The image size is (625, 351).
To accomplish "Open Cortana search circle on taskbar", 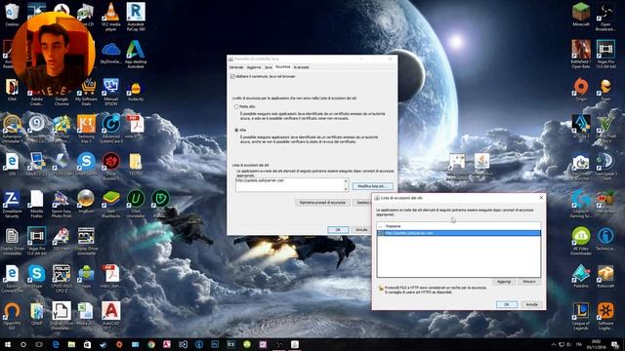I will pyautogui.click(x=23, y=344).
